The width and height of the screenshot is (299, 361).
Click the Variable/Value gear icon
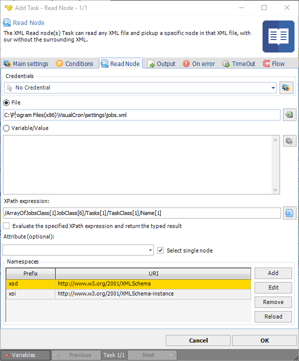289,141
